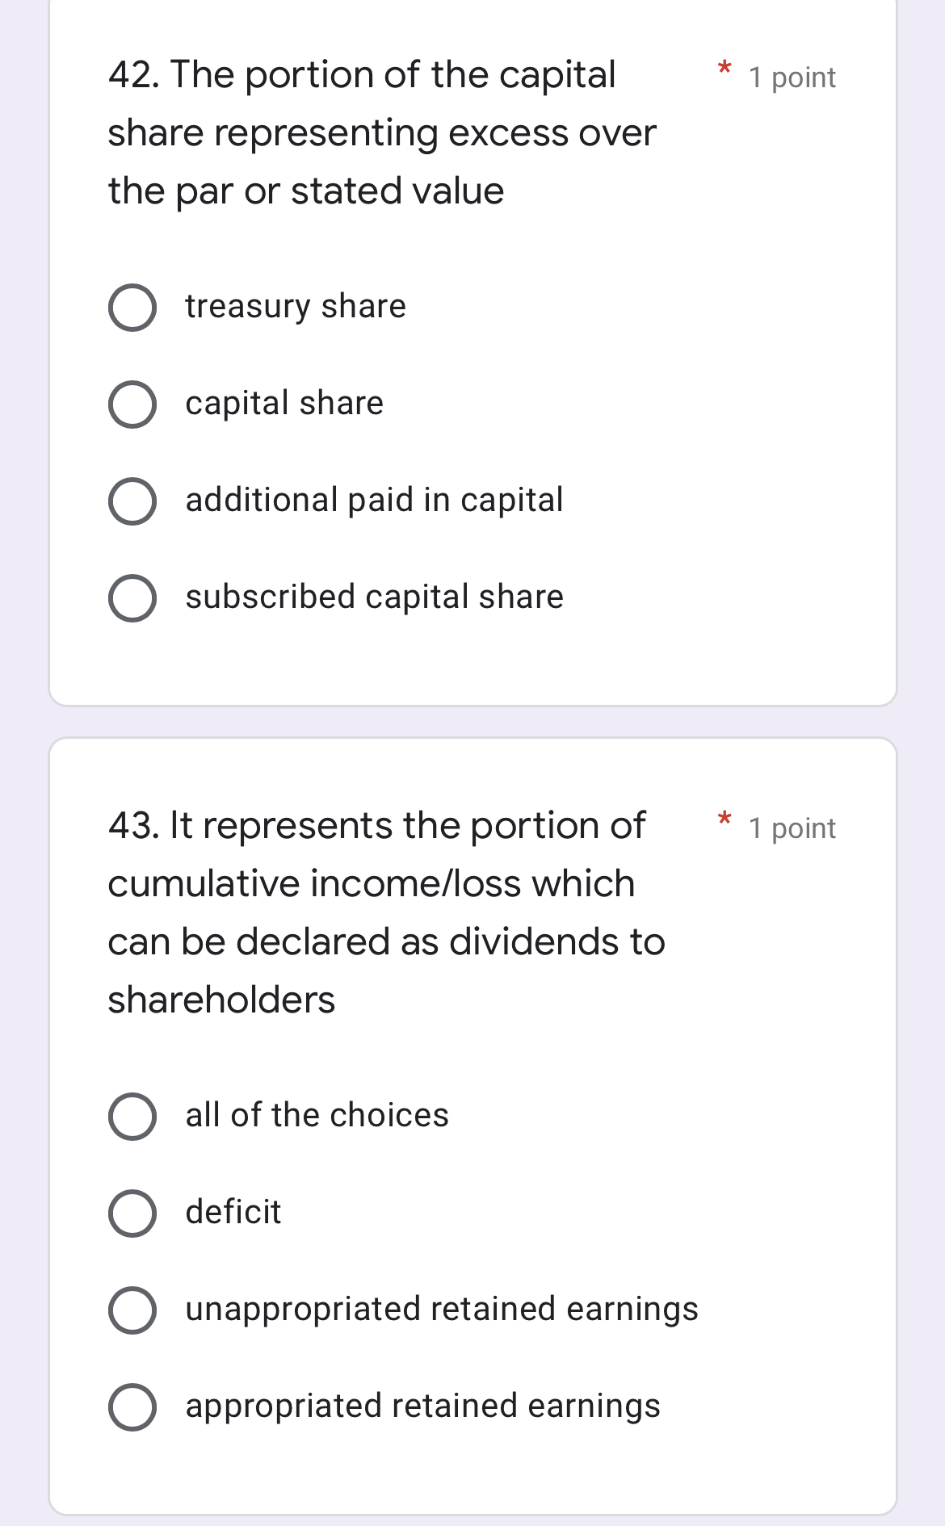Click the 1 point label on question 42
945x1526 pixels.
click(792, 78)
